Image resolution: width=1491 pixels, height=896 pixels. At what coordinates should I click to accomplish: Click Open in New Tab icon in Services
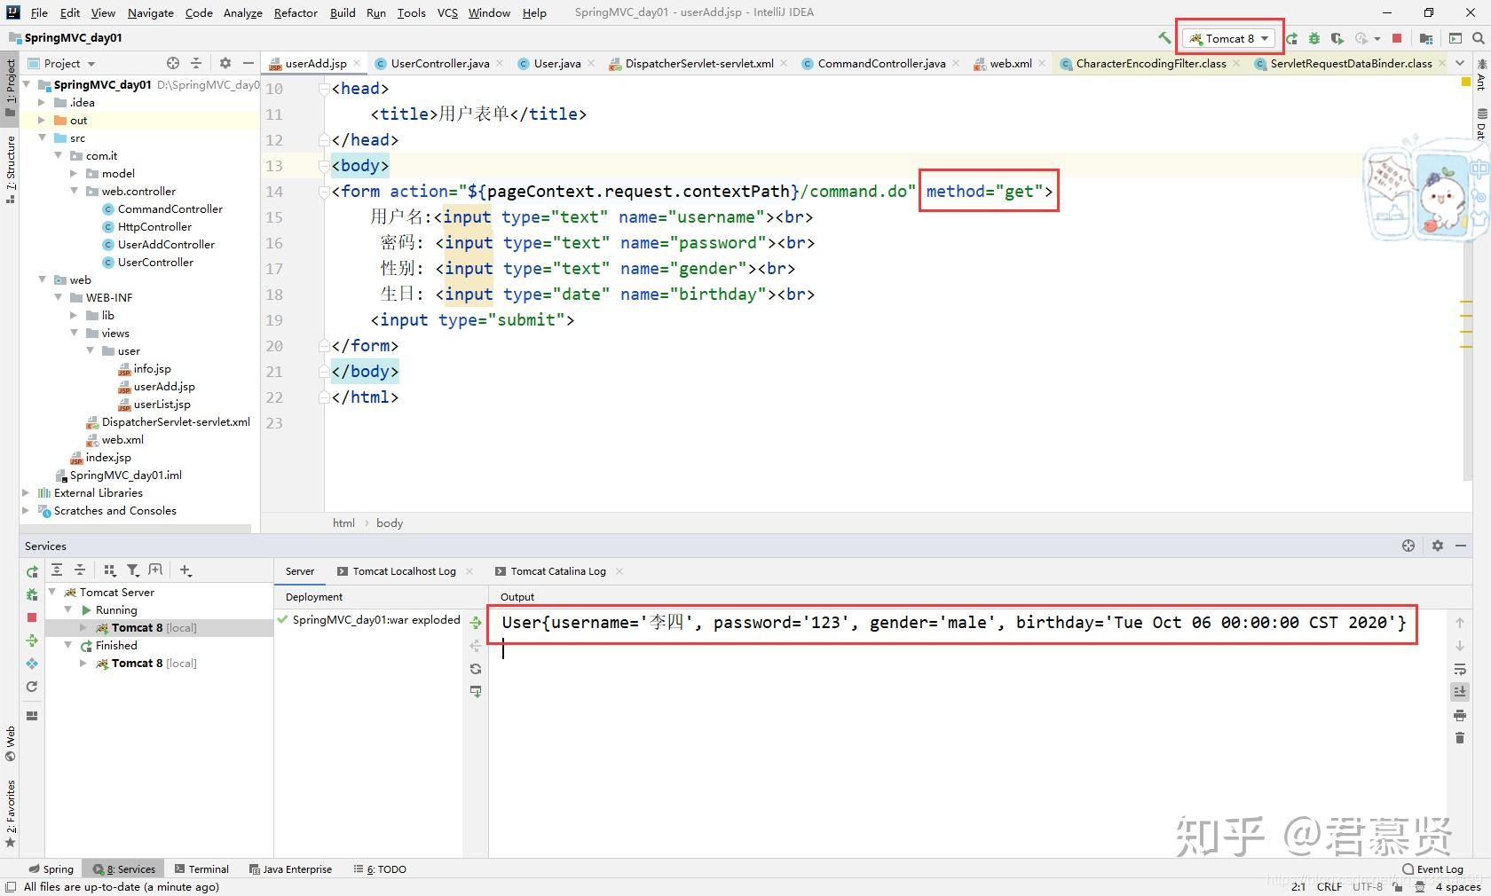[156, 570]
